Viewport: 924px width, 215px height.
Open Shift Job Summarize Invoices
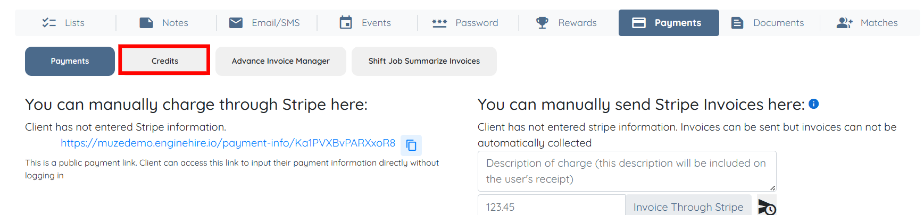[x=424, y=61]
